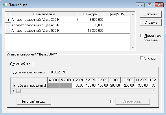166x115 pixels.
Task: Minimize the План сбыта window
Action: click(140, 5)
